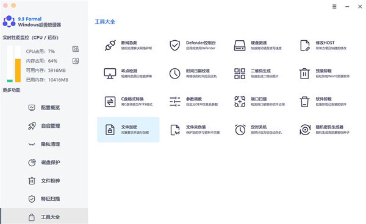Click the 工具大全 bag sidebar icon
The image size is (366, 224).
pyautogui.click(x=32, y=217)
